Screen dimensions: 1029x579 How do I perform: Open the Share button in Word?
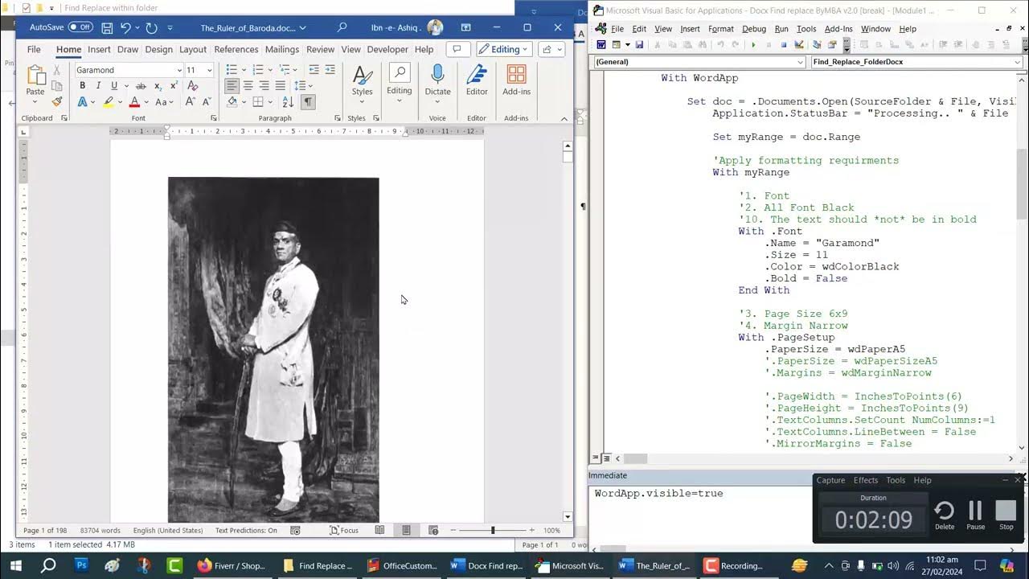point(550,49)
